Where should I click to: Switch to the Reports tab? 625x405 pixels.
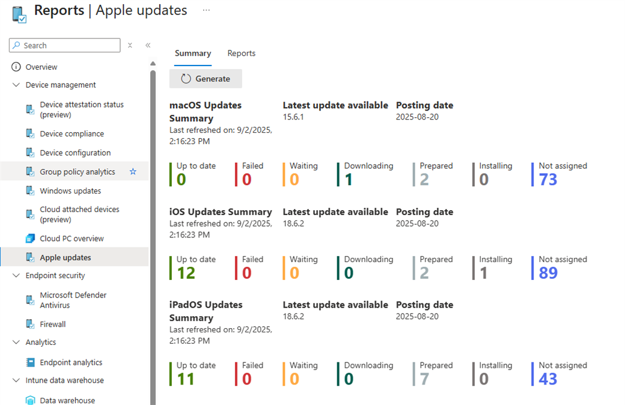242,53
